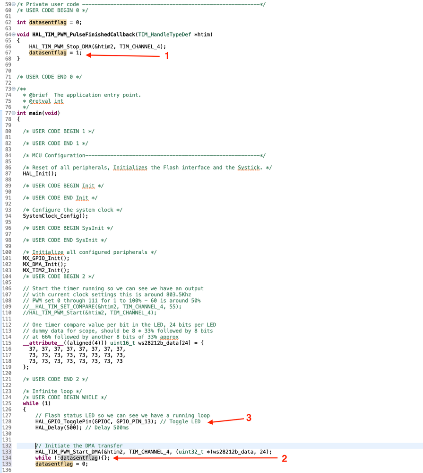Screen dimensions: 423x473
Task: Click the highlighted line 132 comment
Action: tap(78, 446)
